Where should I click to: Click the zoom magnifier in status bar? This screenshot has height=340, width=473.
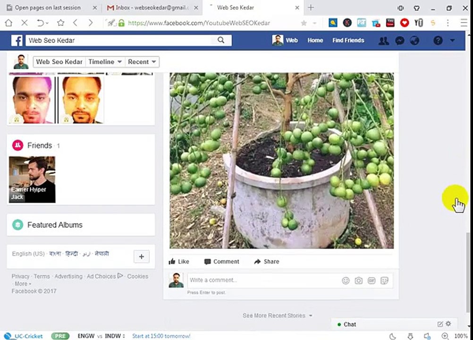coord(445,336)
